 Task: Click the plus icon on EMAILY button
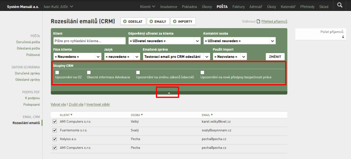point(151,21)
